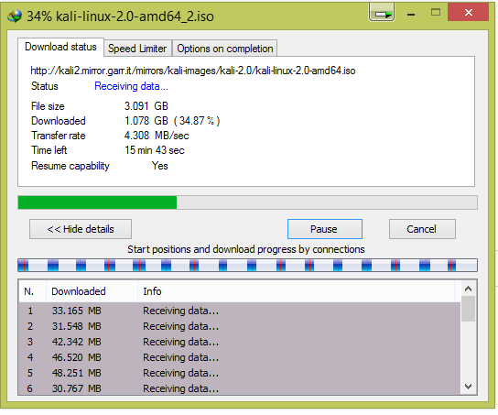Click the Downloaded column header
Image resolution: width=498 pixels, height=415 pixels.
(x=92, y=291)
